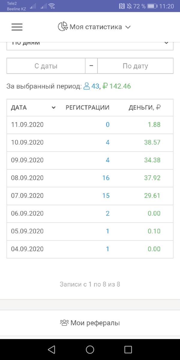Image resolution: width=180 pixels, height=360 pixels.
Task: Tap the Android home circle button
Action: (90, 349)
